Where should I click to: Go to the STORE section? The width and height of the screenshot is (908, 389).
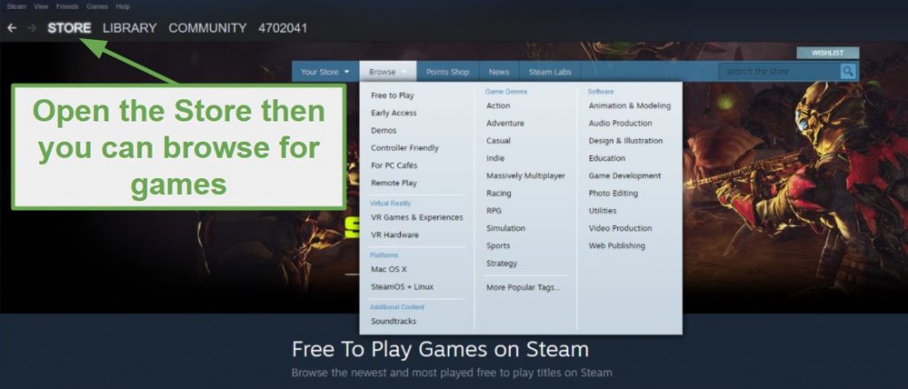coord(69,27)
